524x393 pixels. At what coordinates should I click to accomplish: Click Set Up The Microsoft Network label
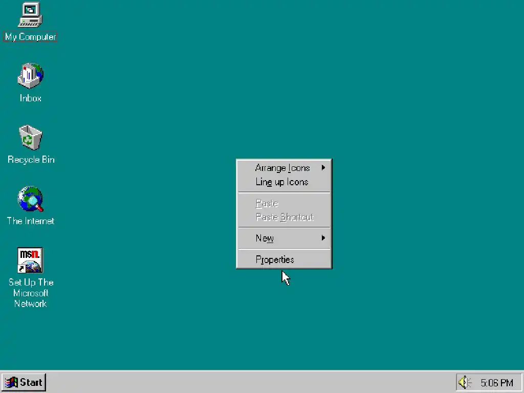pyautogui.click(x=31, y=293)
